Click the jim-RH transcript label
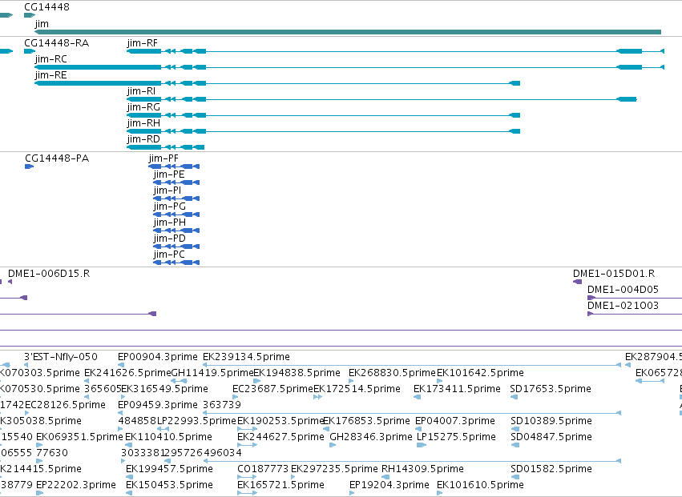This screenshot has height=497, width=682. (x=143, y=123)
